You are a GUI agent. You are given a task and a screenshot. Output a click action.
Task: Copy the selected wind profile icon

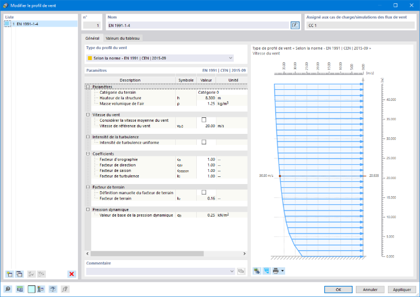[19, 274]
